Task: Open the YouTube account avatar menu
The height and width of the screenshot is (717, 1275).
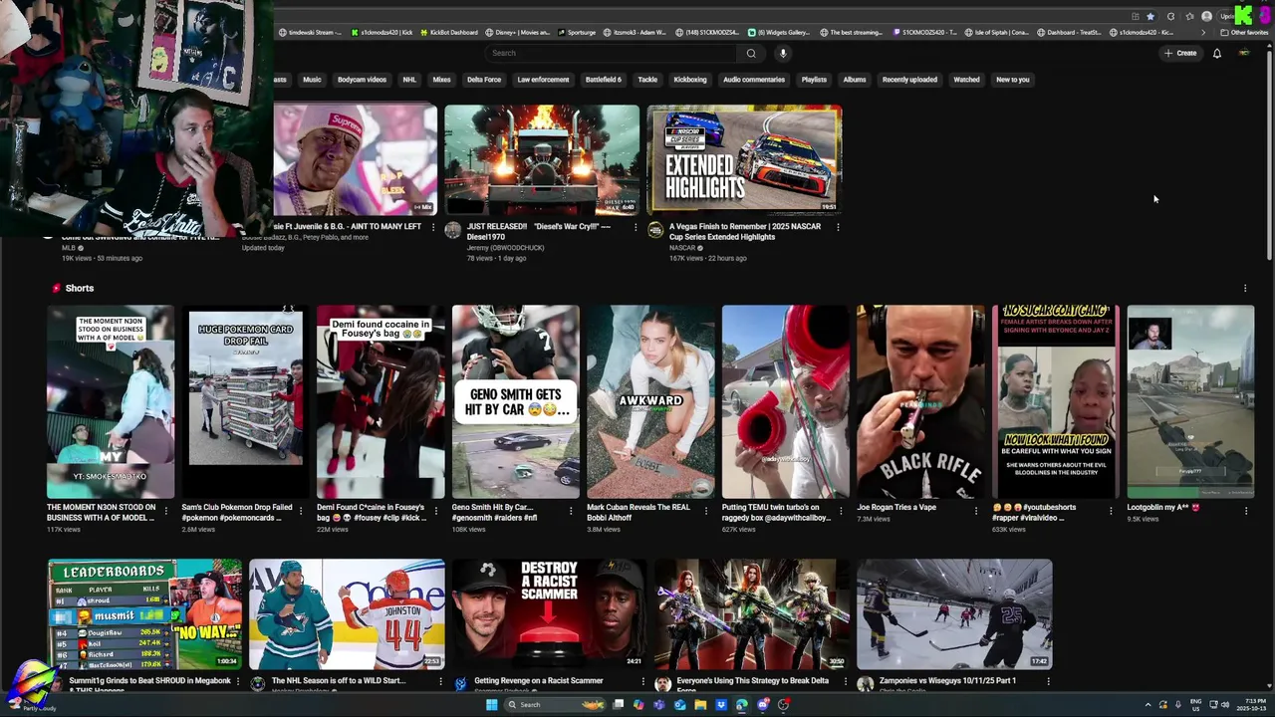Action: point(1243,54)
